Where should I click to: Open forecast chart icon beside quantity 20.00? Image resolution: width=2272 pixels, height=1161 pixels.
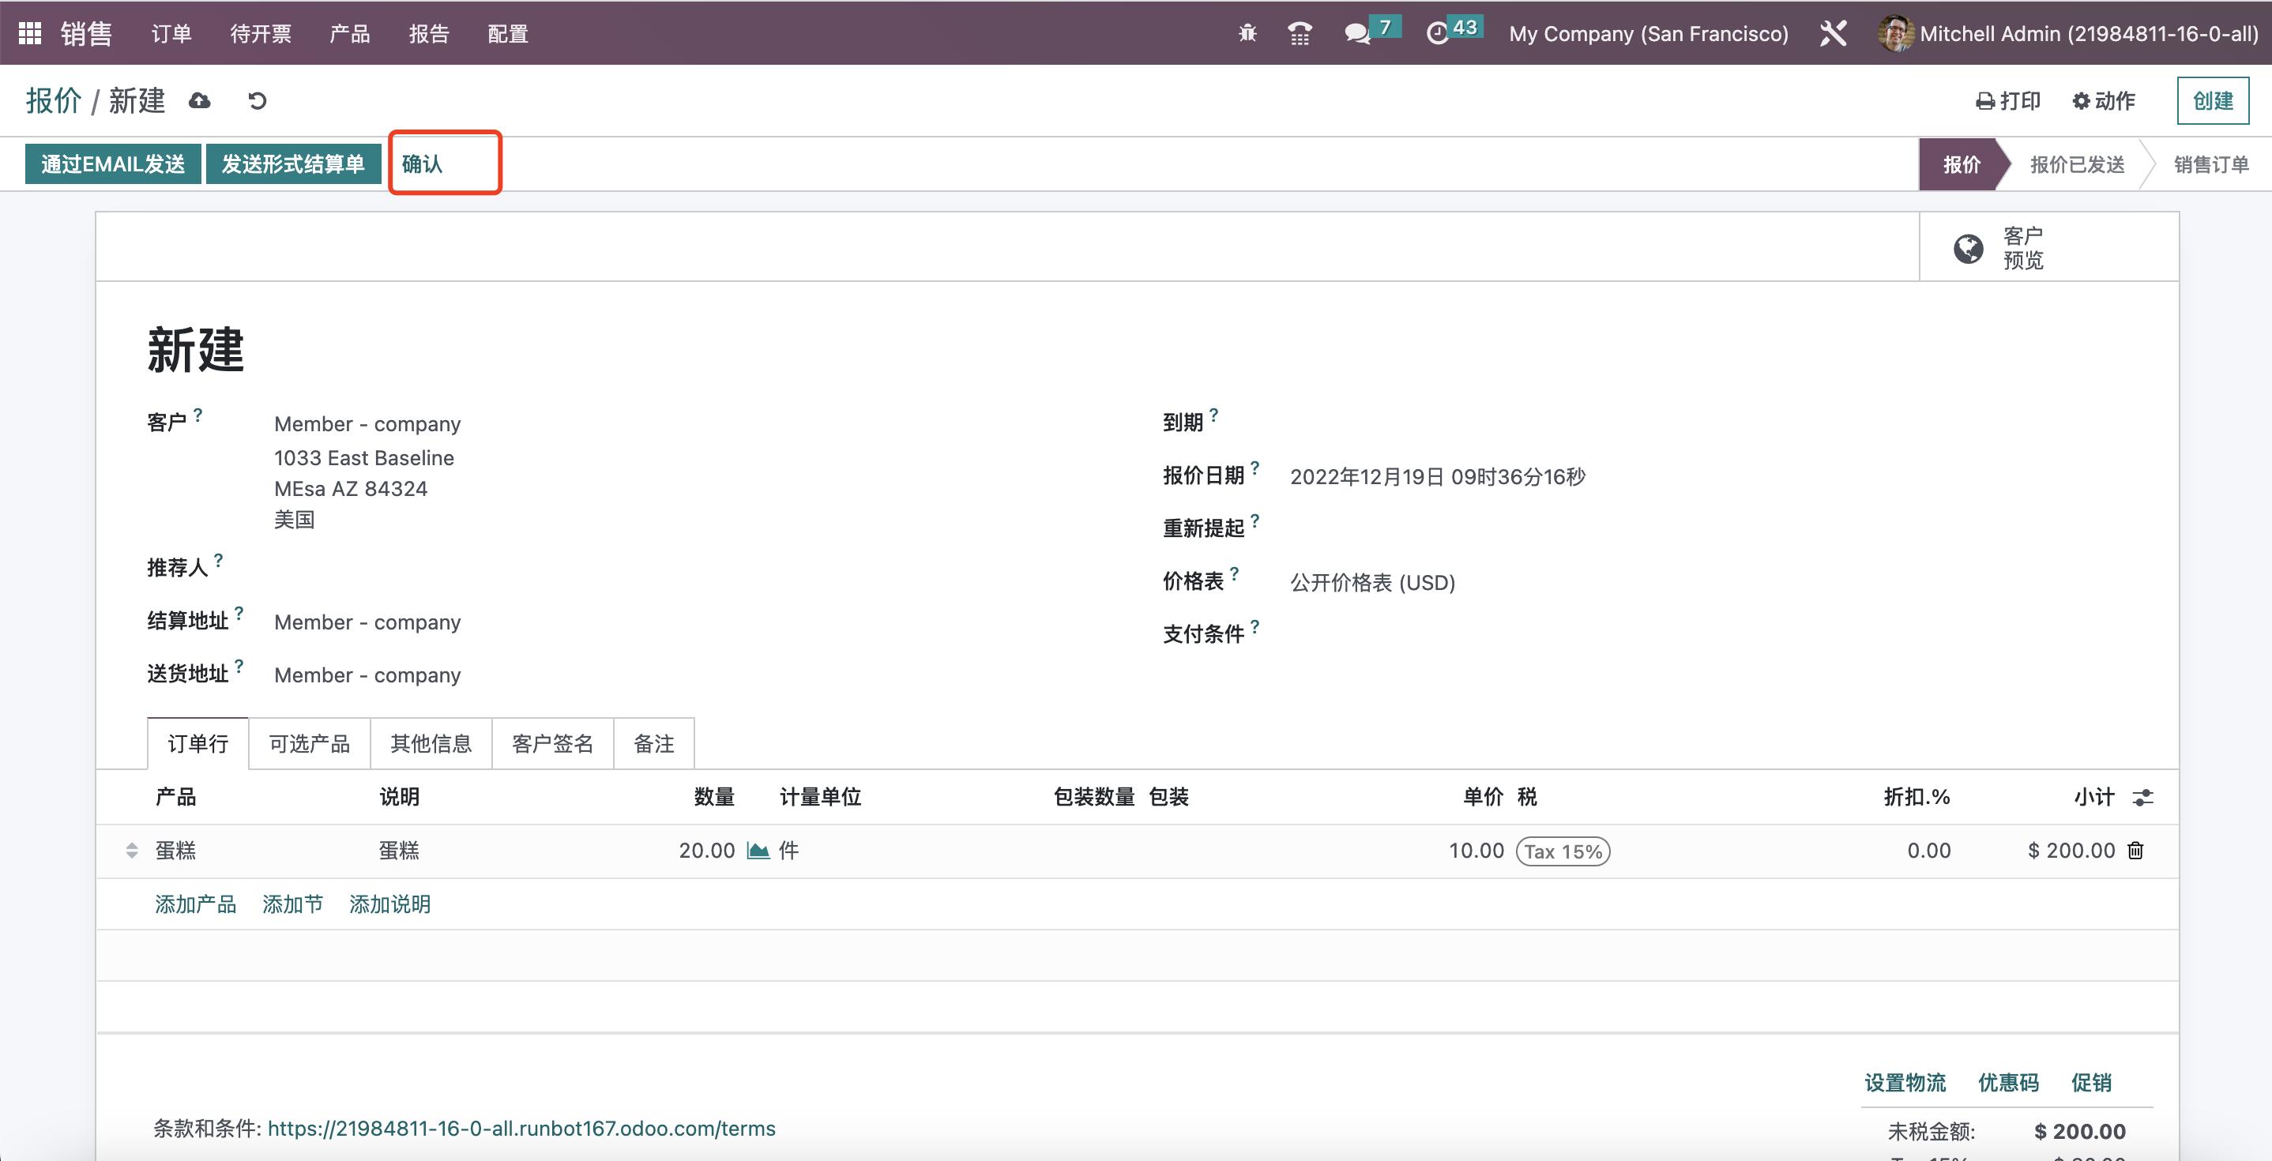pos(758,851)
